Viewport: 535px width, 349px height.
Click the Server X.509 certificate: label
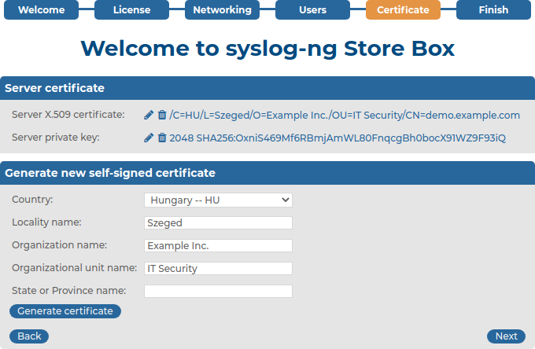click(68, 115)
